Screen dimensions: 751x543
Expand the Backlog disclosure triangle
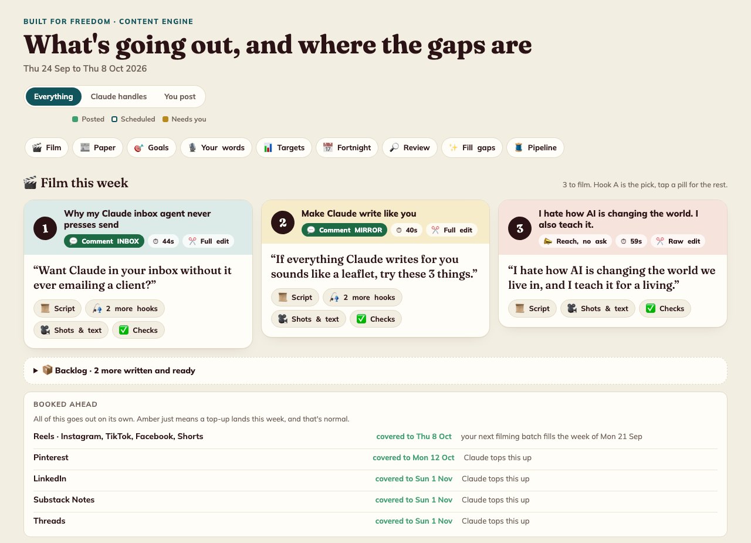[x=36, y=370]
